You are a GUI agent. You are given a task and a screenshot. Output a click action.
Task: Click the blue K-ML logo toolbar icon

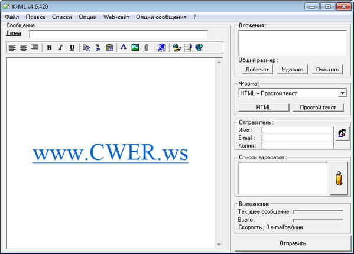tap(161, 48)
